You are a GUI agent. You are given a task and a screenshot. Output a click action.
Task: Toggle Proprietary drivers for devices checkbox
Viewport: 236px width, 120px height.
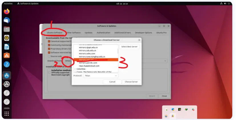coord(49,49)
